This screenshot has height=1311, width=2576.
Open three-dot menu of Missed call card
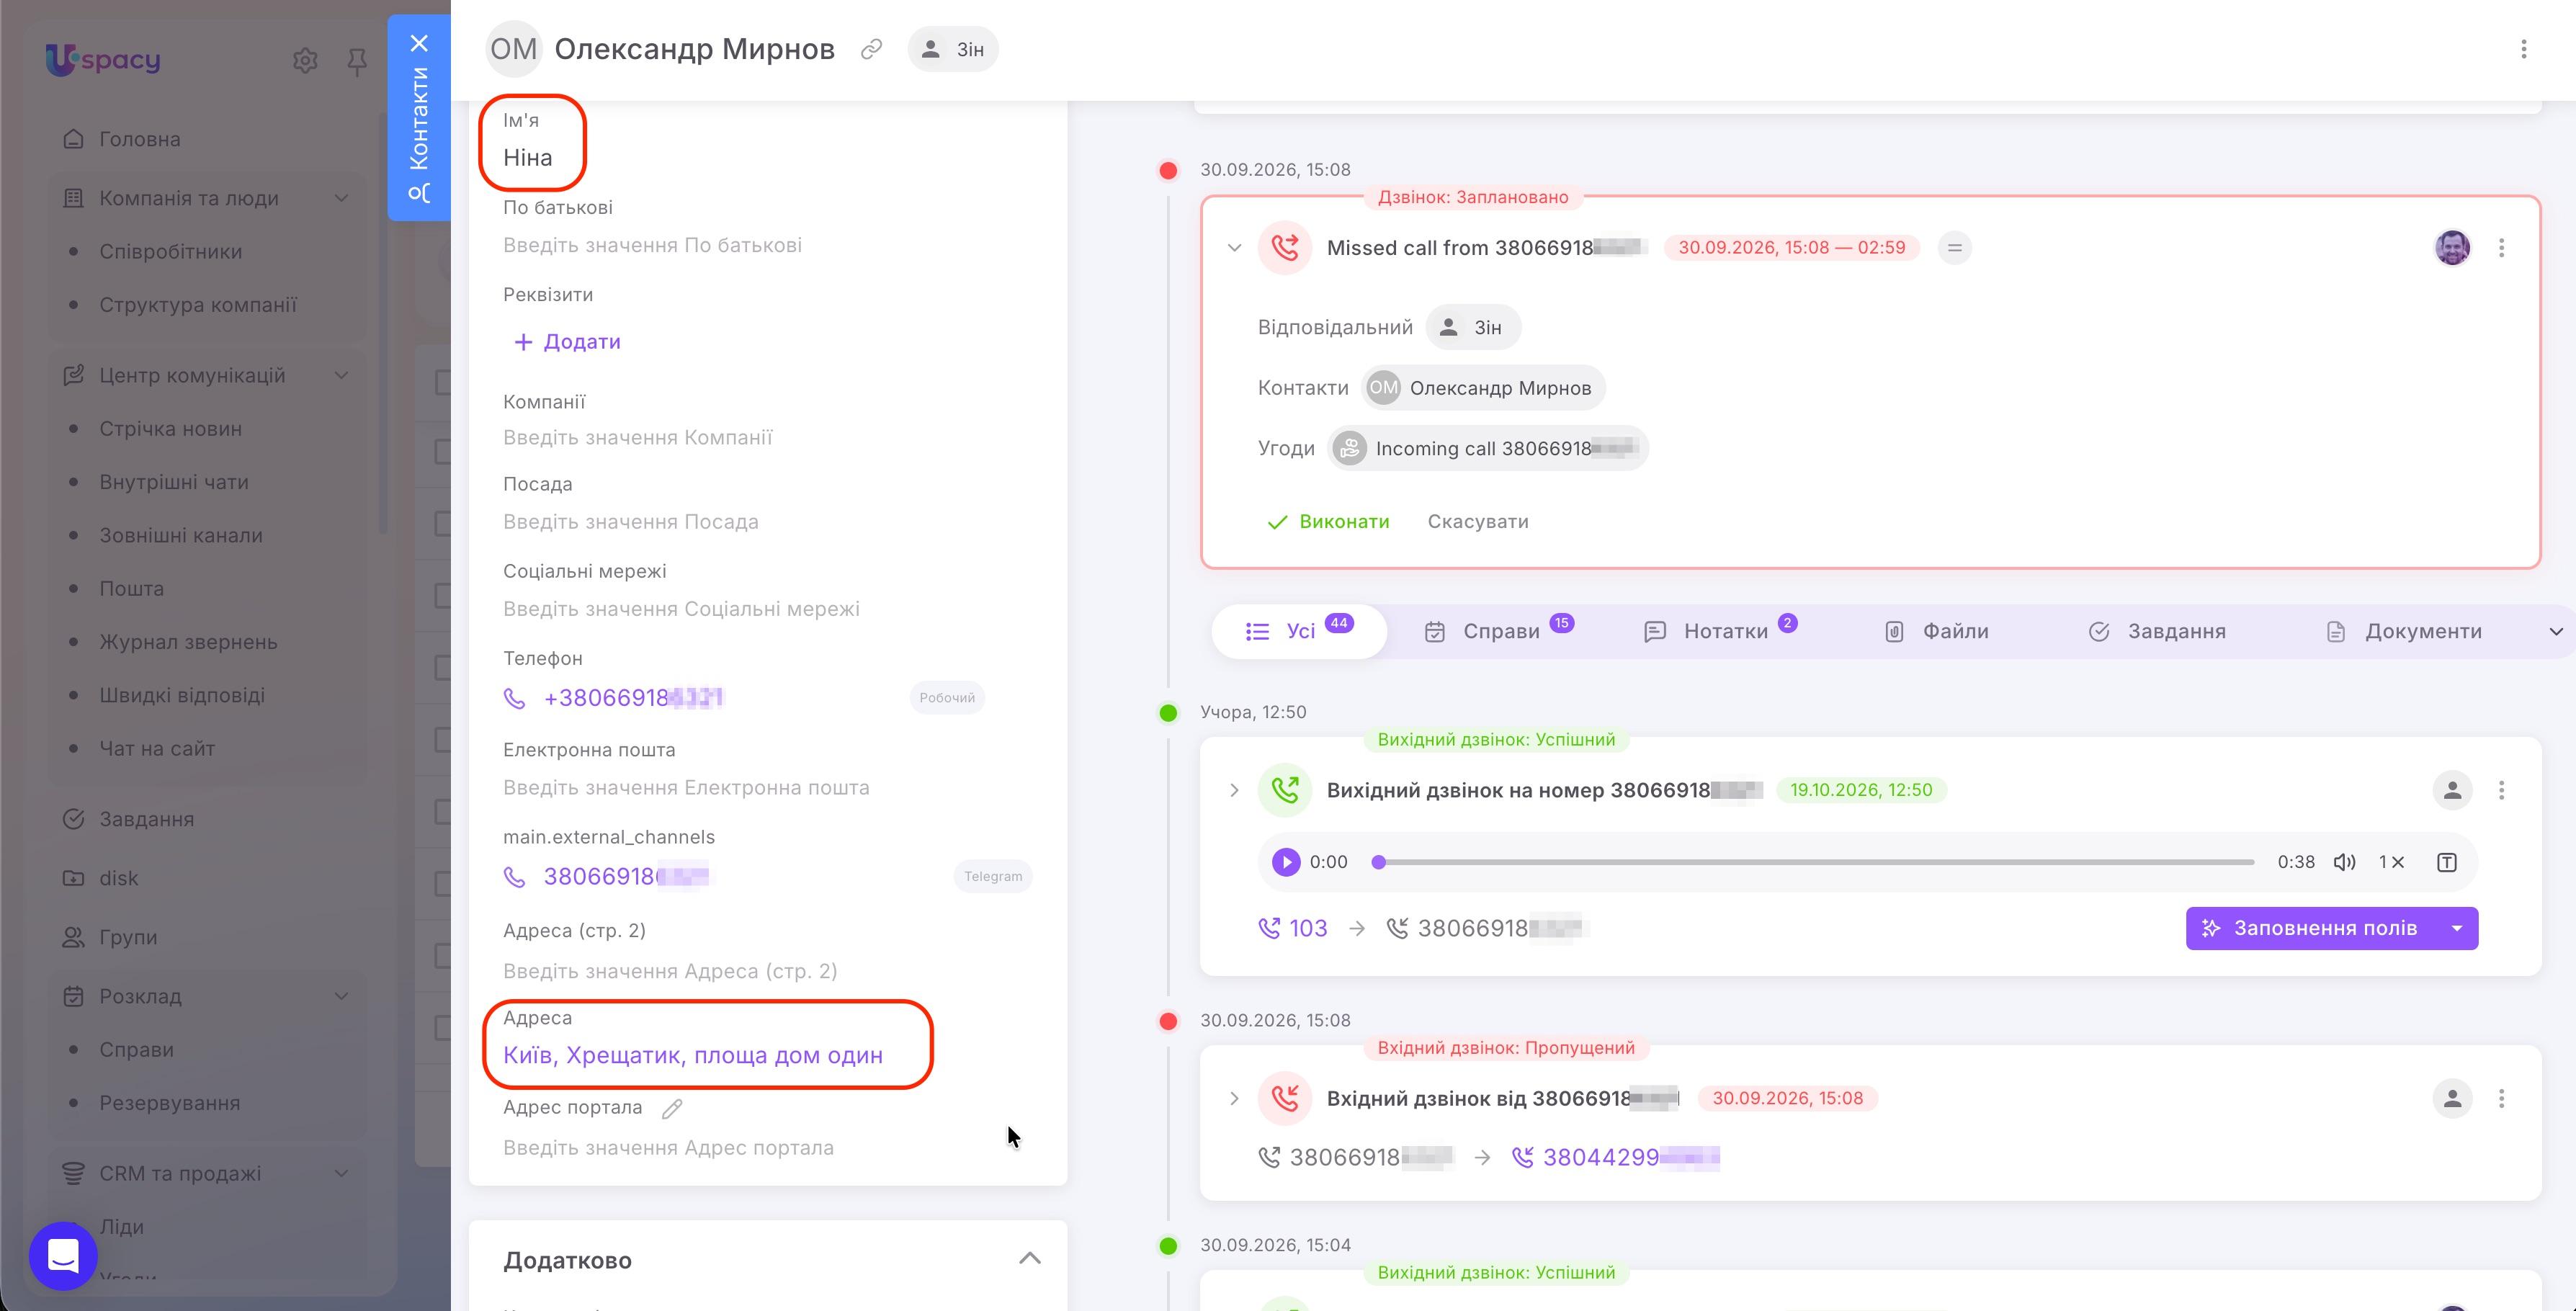tap(2501, 248)
